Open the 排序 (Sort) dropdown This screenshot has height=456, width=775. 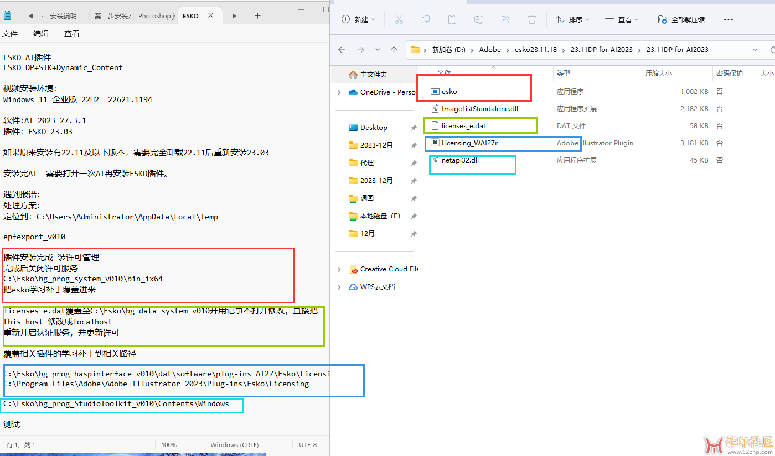click(x=572, y=19)
